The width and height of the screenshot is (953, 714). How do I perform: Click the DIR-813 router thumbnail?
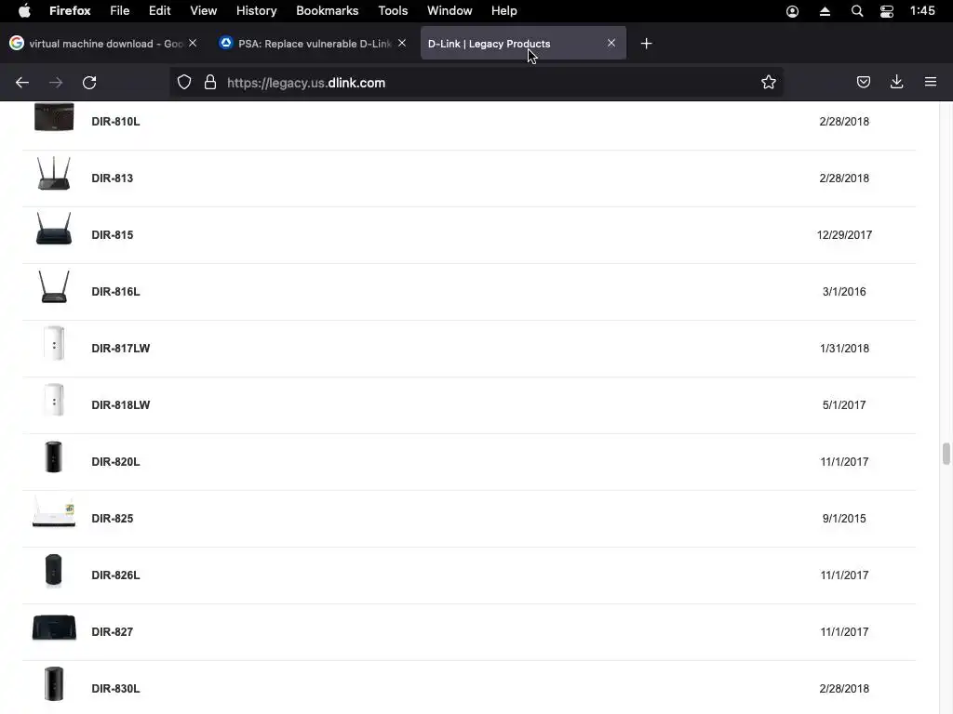[x=54, y=174]
